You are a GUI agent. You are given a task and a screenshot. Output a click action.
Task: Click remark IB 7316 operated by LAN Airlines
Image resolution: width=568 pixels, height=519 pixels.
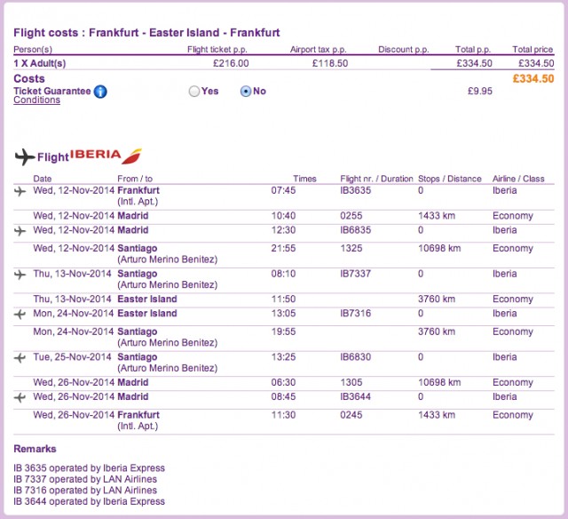coord(85,491)
